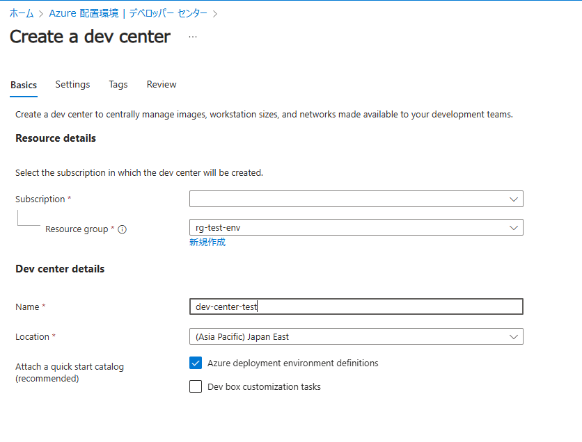
Task: Open the Subscription dropdown
Action: [356, 199]
